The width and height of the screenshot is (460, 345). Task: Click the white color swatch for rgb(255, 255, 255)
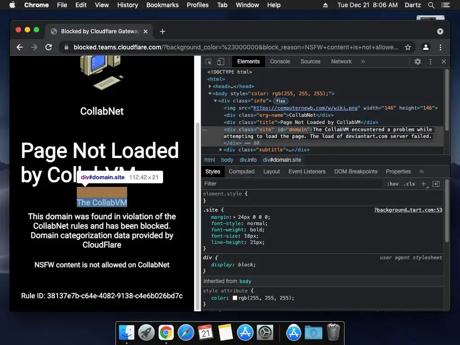point(234,298)
